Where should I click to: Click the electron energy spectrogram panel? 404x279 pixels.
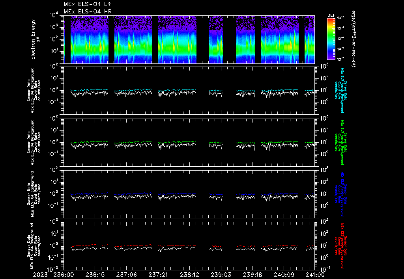tap(189, 39)
